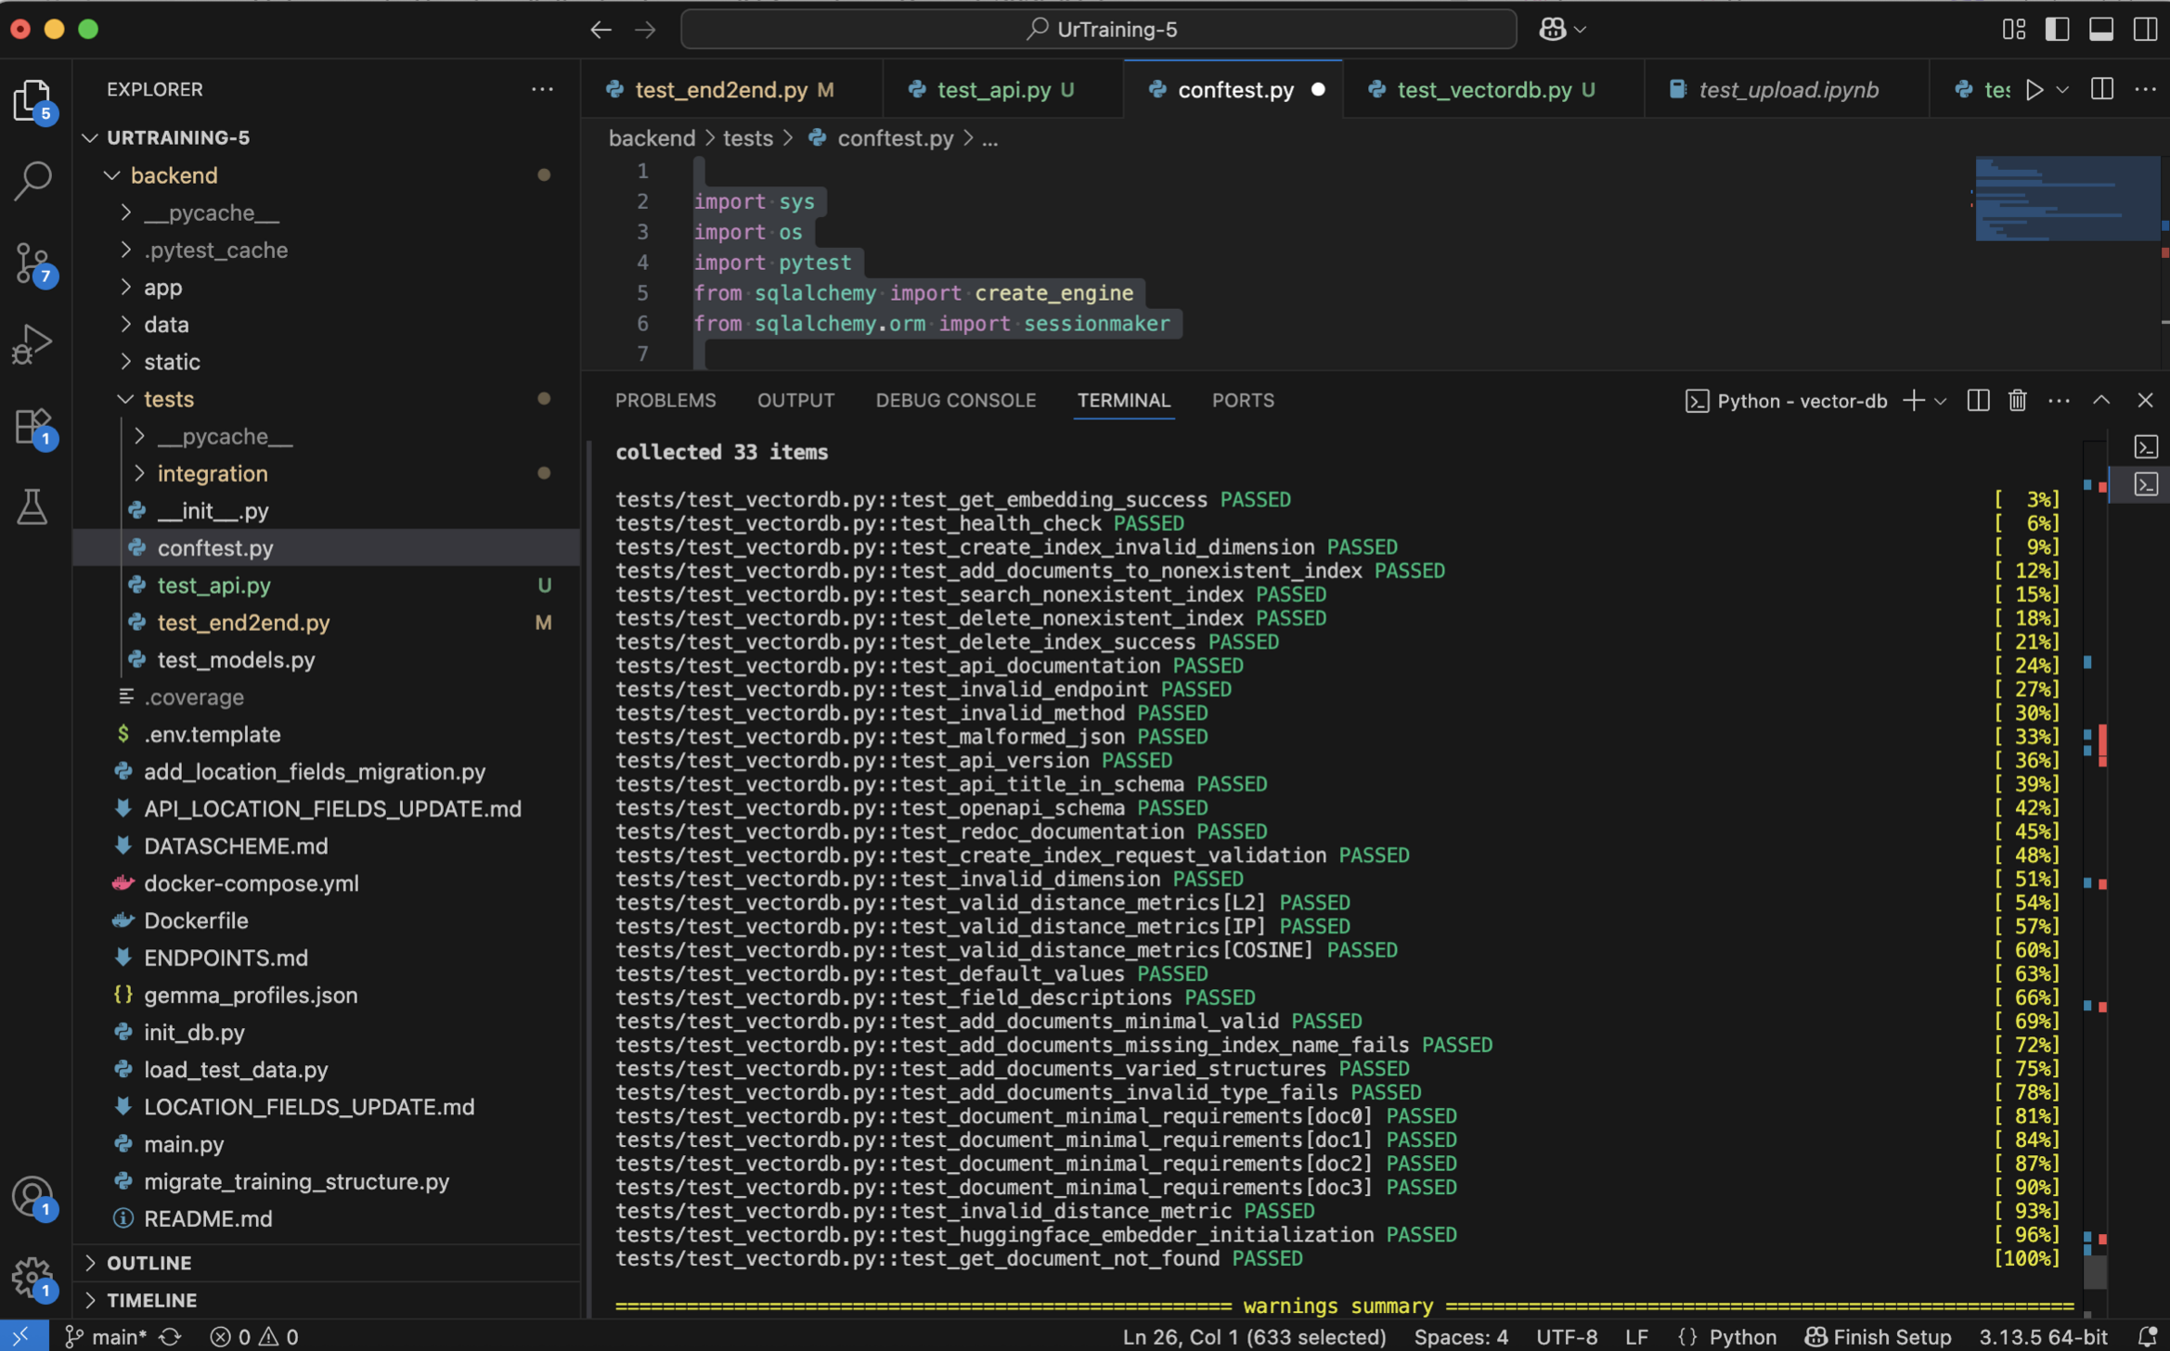
Task: Click the UrTraining-5 command center search box
Action: pyautogui.click(x=1098, y=30)
